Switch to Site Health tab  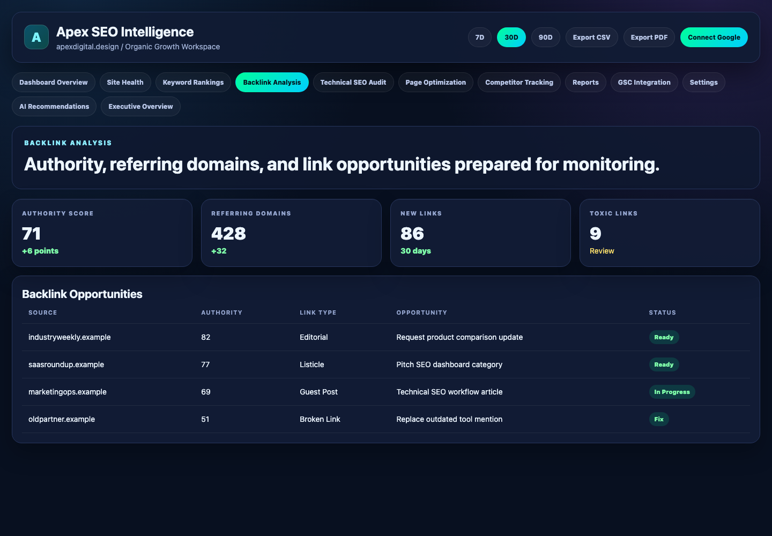coord(125,83)
